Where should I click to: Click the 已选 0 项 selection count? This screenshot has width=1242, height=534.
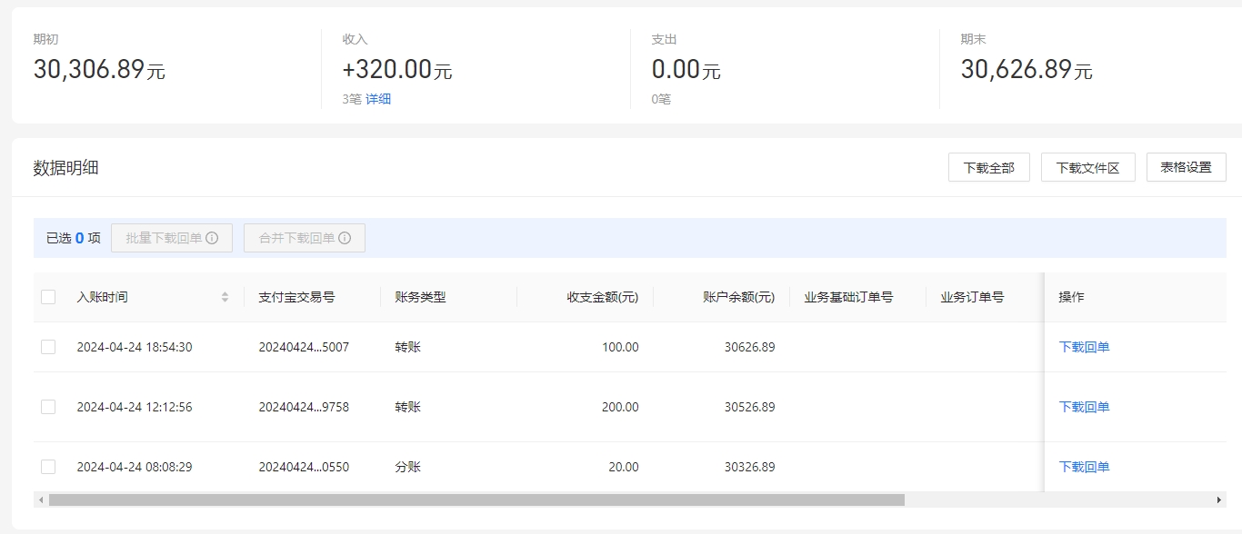point(74,238)
